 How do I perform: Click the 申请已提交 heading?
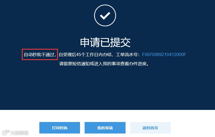click(105, 42)
